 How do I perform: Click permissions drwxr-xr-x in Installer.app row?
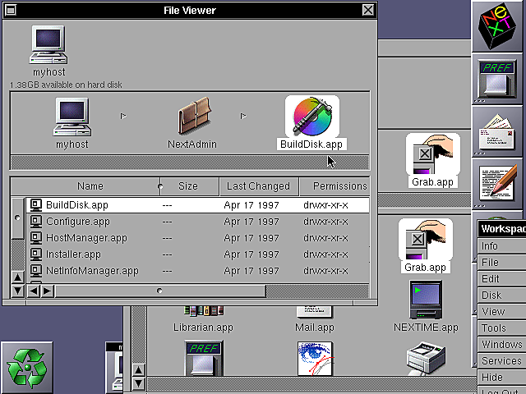pos(325,254)
